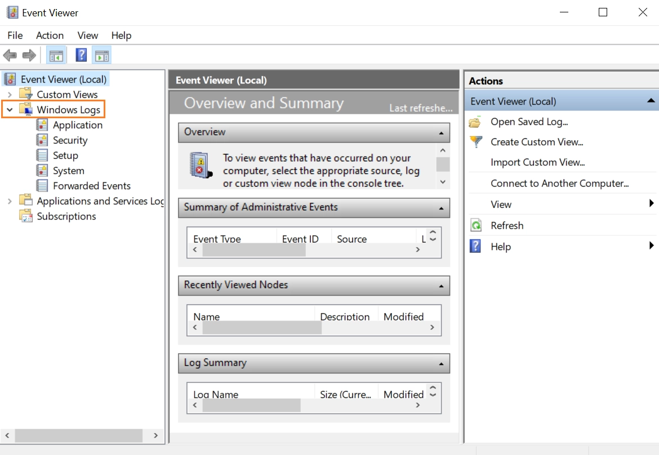659x455 pixels.
Task: Click the Overview text scroll up arrow
Action: click(x=443, y=150)
